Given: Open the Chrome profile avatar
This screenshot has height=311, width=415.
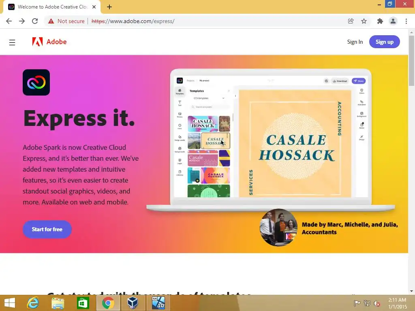Looking at the screenshot, I should click(x=393, y=21).
